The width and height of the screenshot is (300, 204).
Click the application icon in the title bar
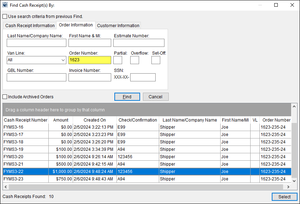5,5
